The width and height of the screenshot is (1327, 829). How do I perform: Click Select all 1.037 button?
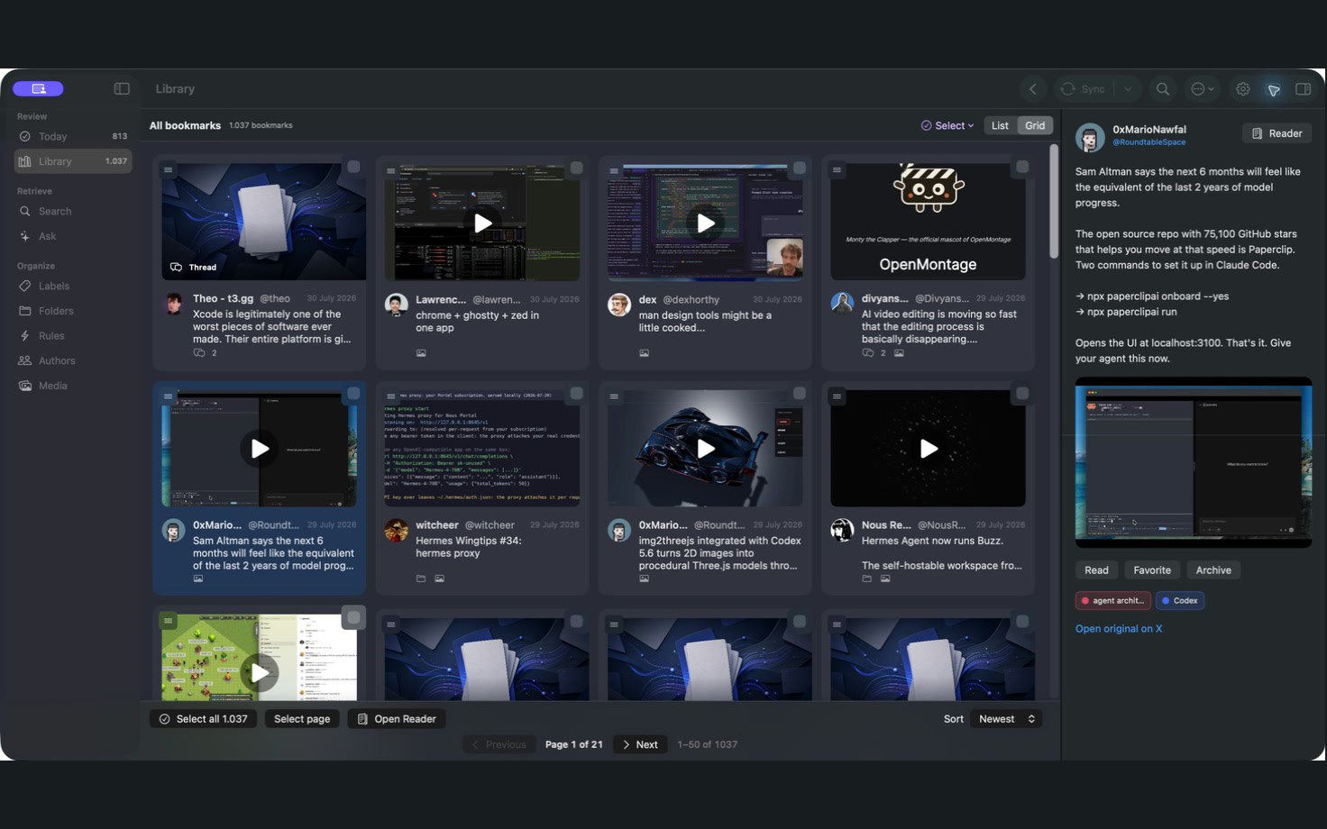(x=203, y=719)
